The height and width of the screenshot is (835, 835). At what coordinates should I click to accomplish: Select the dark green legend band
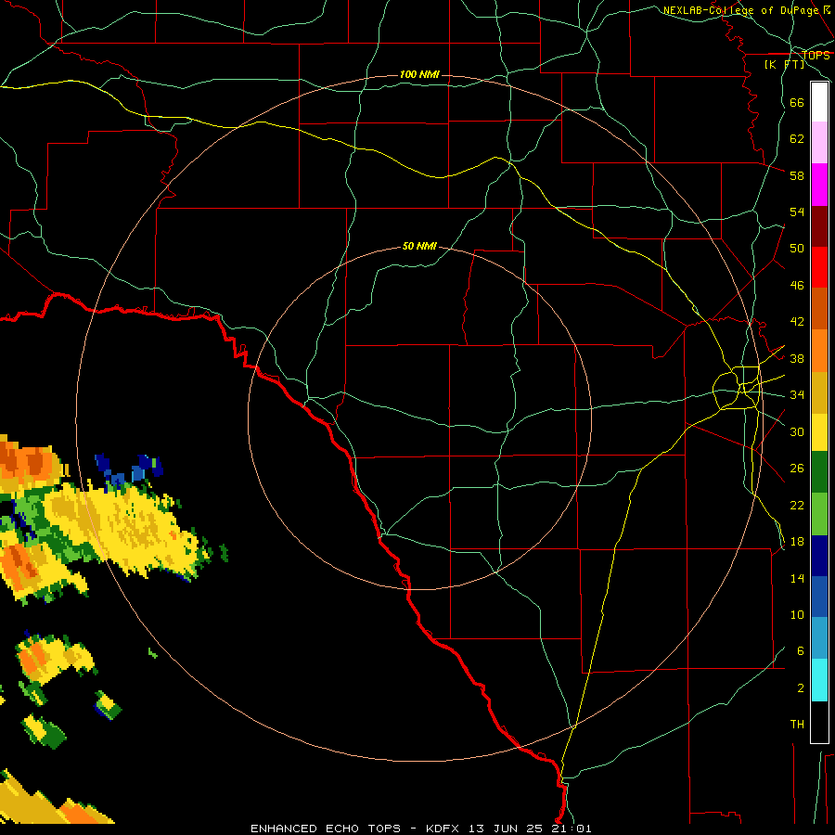819,472
